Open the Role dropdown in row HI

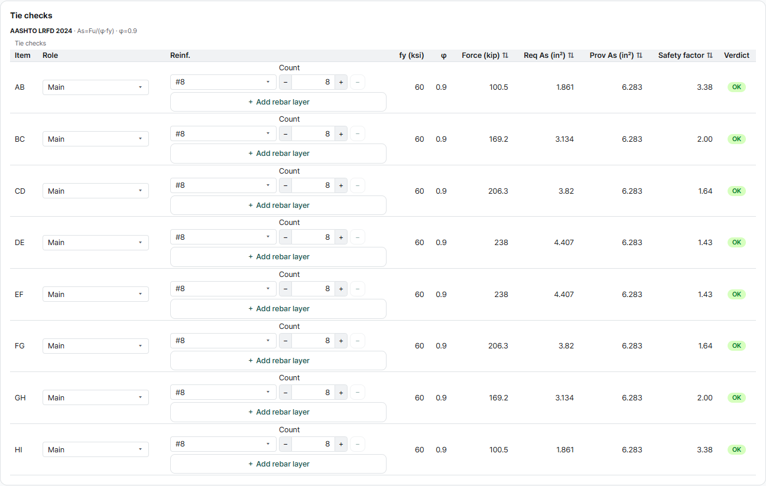pyautogui.click(x=96, y=449)
